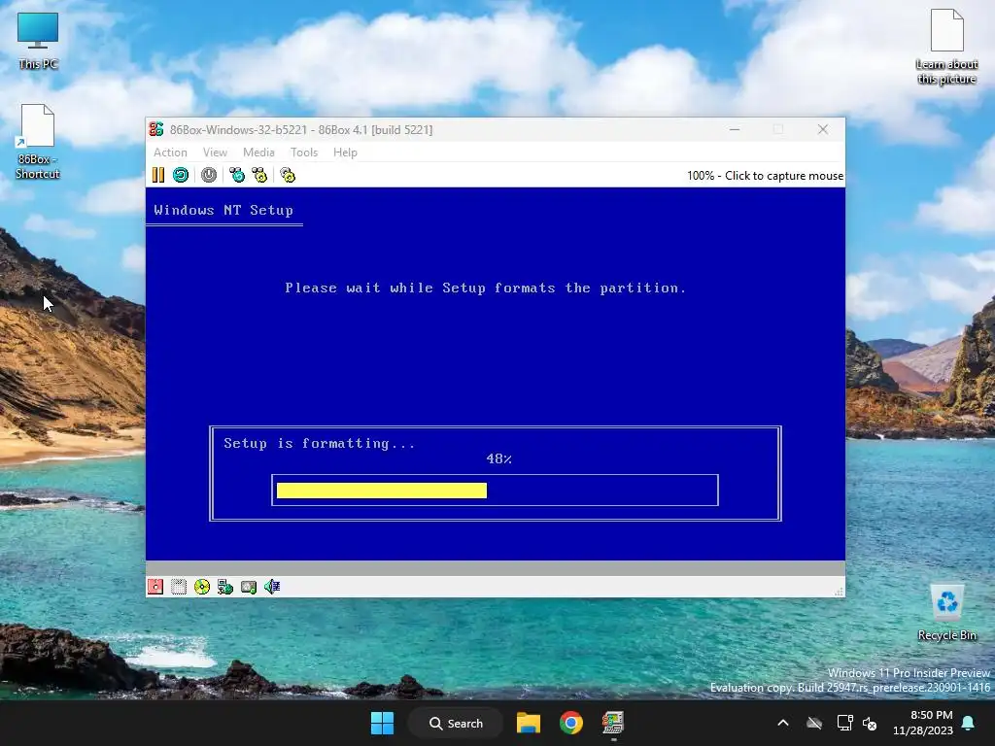This screenshot has width=995, height=746.
Task: Click the CD-ROM disc status bar icon
Action: coord(202,587)
